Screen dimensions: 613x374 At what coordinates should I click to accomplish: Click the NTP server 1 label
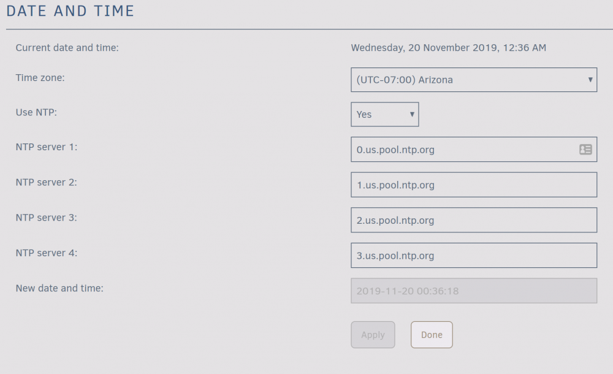[x=47, y=147]
